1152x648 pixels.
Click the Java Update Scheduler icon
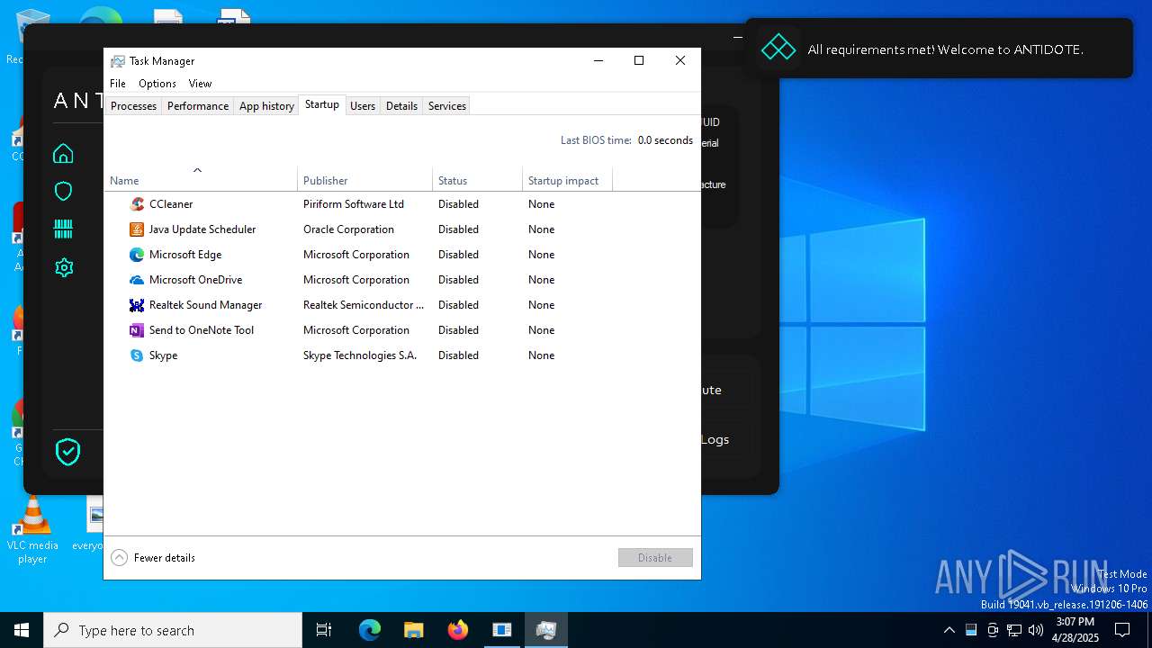[137, 229]
